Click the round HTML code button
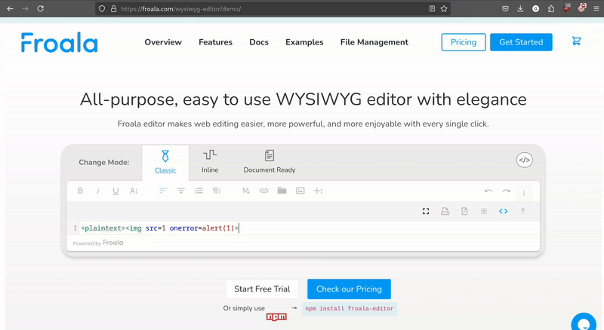The height and width of the screenshot is (330, 604). click(x=524, y=160)
